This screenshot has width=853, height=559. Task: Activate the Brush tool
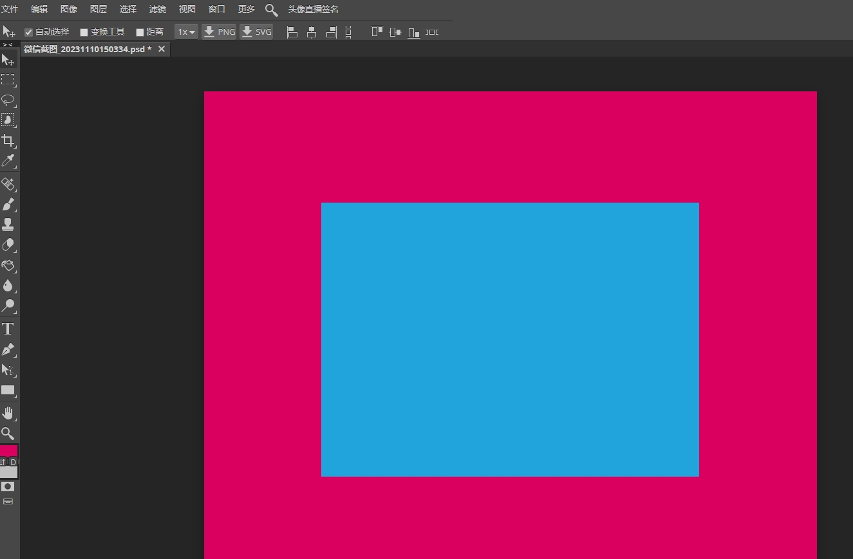pos(8,205)
